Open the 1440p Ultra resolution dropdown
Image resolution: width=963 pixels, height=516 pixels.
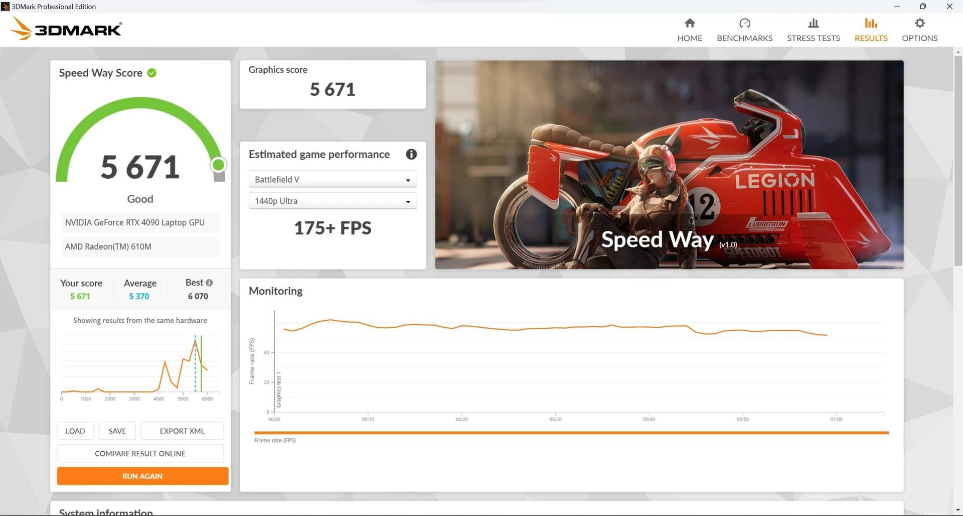pos(333,201)
